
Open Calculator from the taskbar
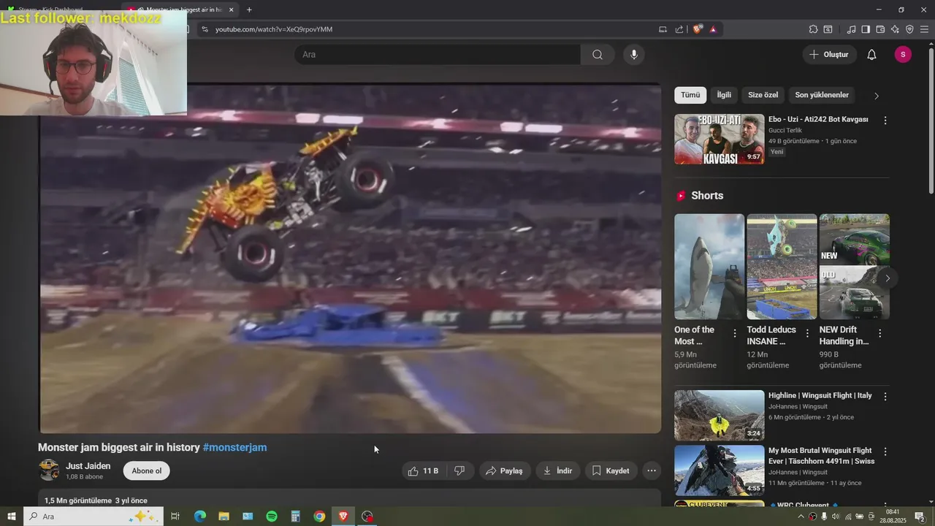coord(295,517)
